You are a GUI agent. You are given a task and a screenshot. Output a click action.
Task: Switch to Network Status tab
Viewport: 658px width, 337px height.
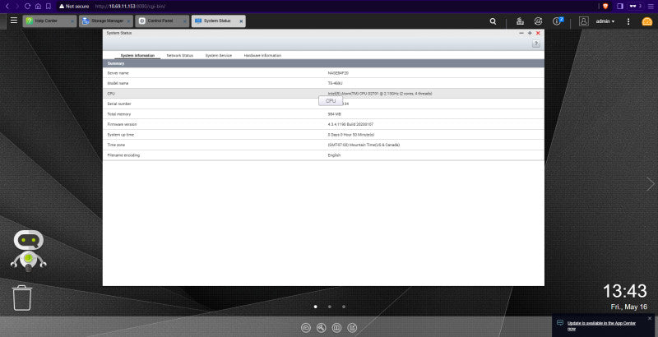click(179, 55)
